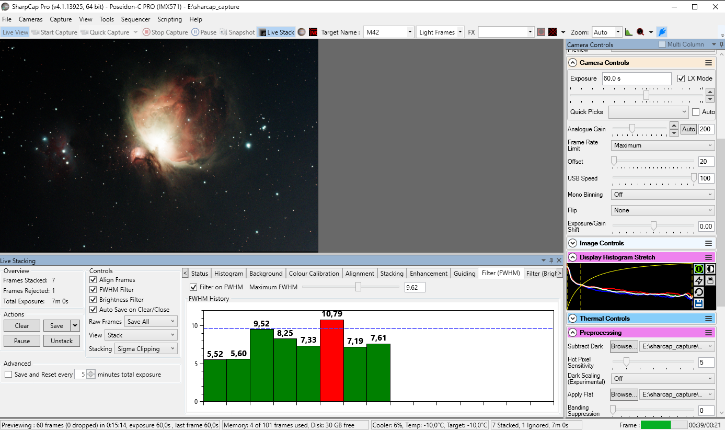Open Preprocessing section hamburger menu
The image size is (725, 430).
point(709,333)
